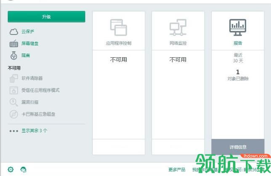Click the 应用程序控制 windows icon

coord(119,27)
